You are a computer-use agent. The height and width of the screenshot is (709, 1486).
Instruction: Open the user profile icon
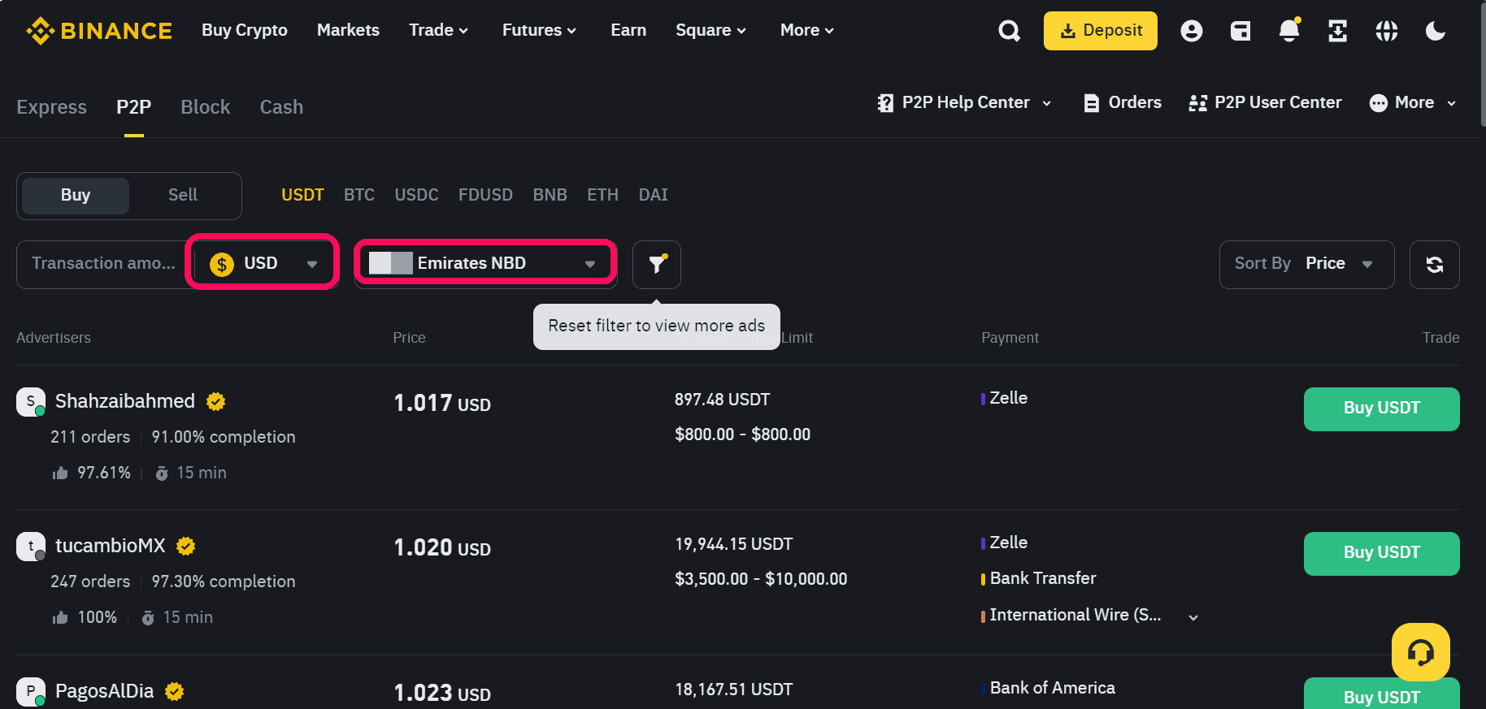[1192, 31]
